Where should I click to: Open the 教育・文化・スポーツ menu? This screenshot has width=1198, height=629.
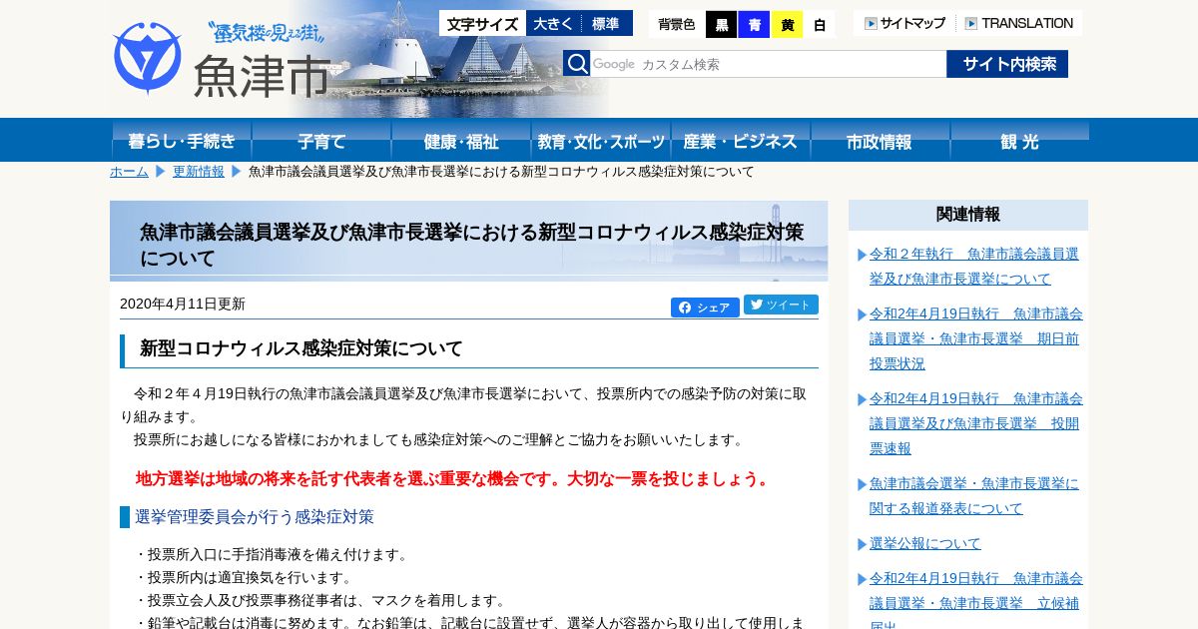601,141
